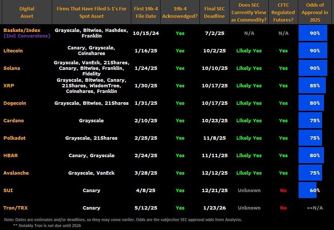Click the Final SEC Deadline header

tap(214, 12)
